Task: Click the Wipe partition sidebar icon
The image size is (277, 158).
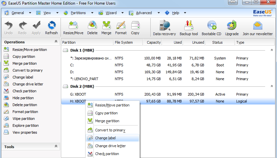Action: [6, 118]
